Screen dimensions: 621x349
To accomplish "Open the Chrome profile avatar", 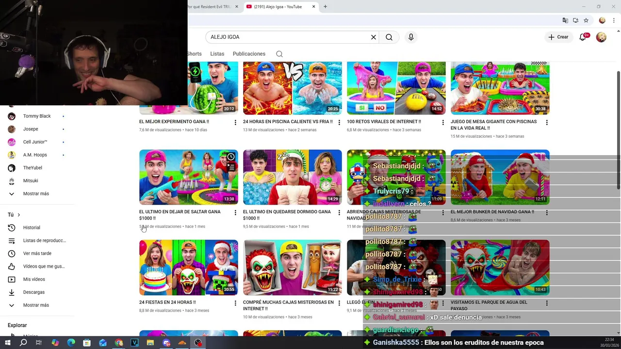I will (602, 20).
